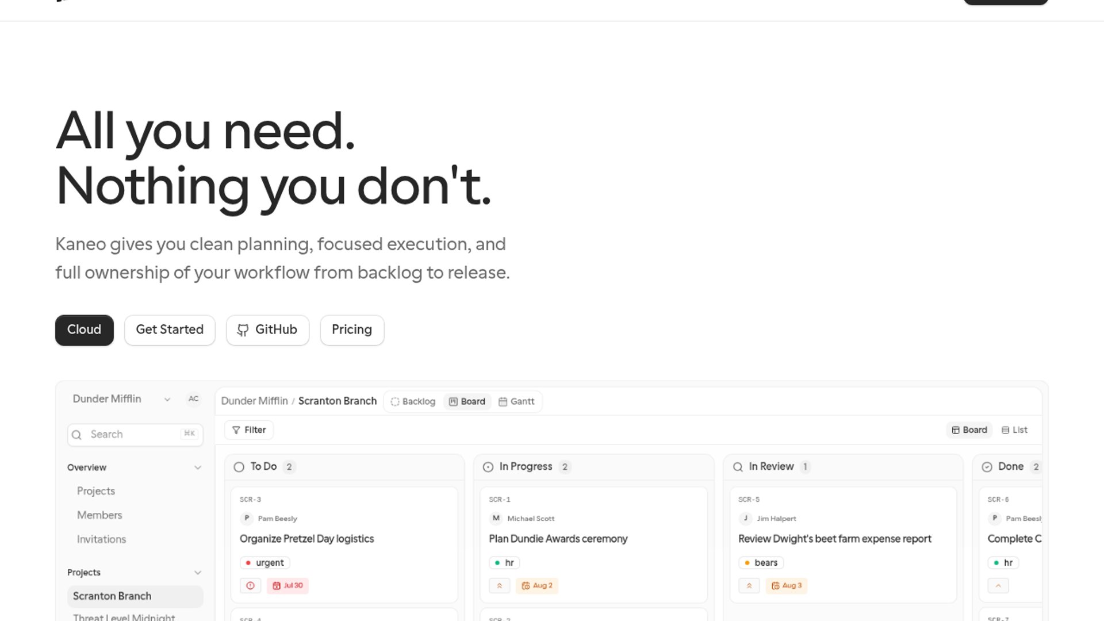Open the Members page
1104x621 pixels.
99,515
